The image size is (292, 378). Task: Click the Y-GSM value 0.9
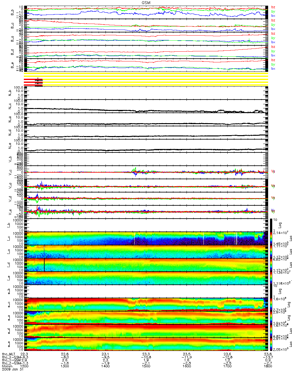268,360
